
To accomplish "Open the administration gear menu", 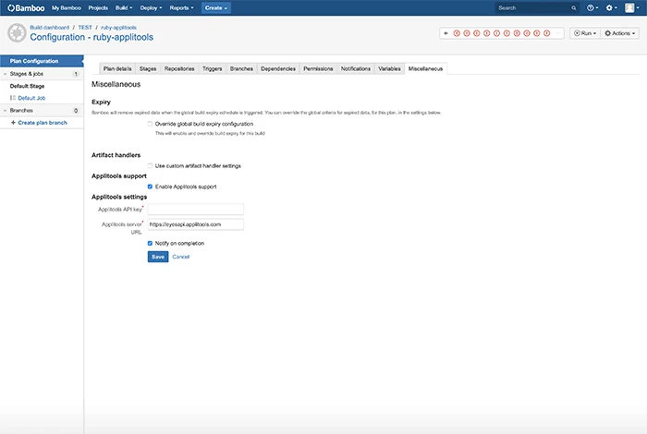I will tap(611, 7).
